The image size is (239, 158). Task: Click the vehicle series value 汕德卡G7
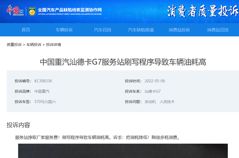click(152, 91)
